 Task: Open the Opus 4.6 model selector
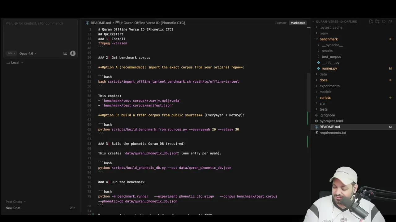(28, 53)
